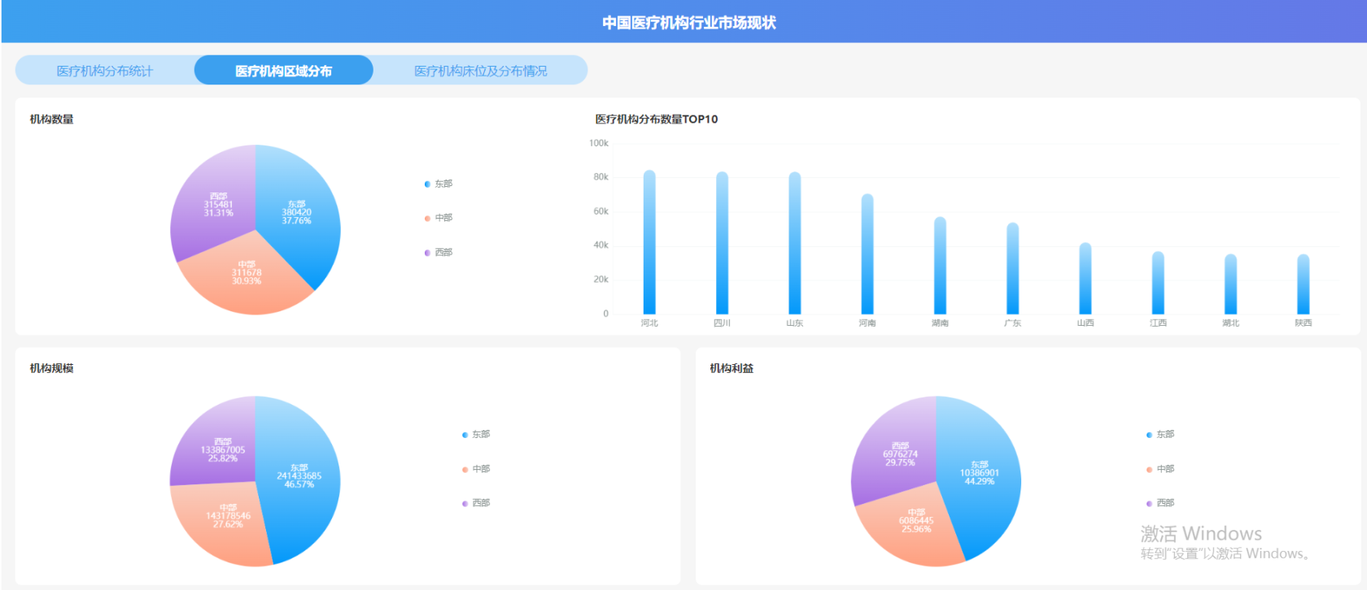Click the 四川 bar in TOP10 chart
The width and height of the screenshot is (1367, 590).
723,243
